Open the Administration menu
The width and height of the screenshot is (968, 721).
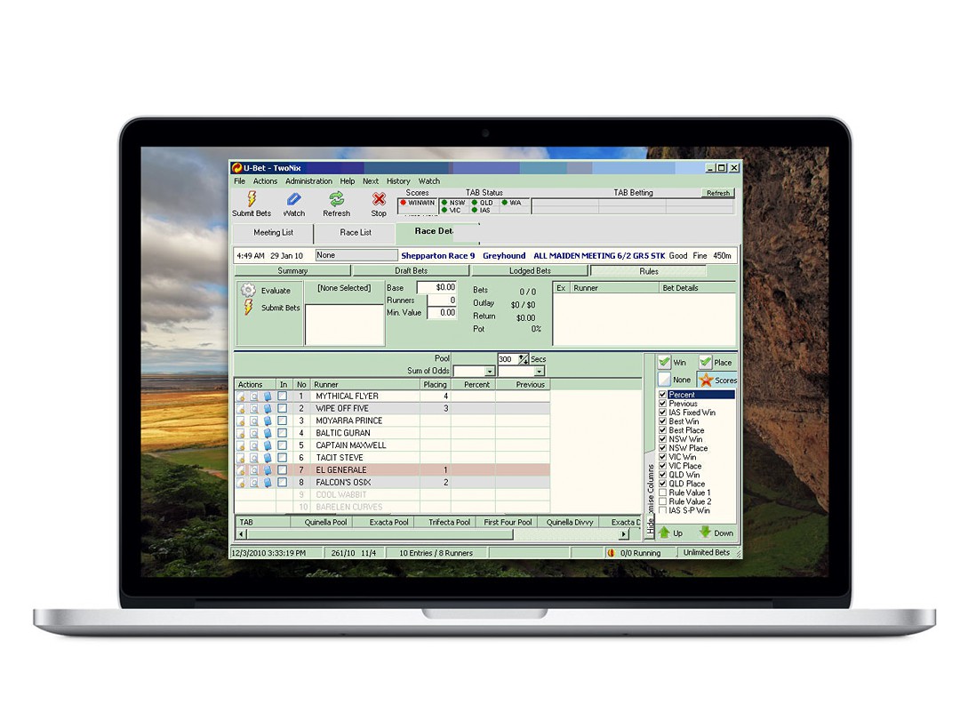click(308, 180)
